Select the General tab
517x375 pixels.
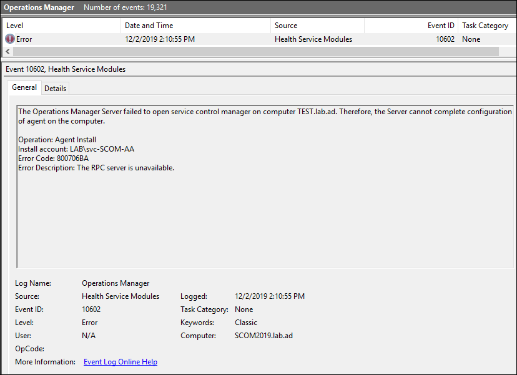24,87
